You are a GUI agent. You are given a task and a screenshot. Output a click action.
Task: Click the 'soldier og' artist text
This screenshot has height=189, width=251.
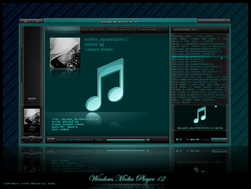tap(94, 44)
